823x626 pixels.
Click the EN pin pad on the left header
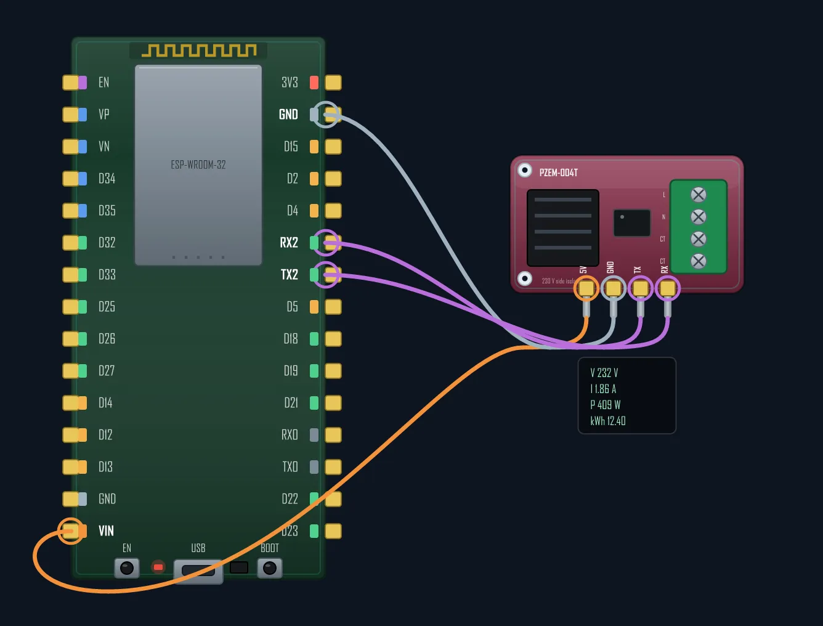pyautogui.click(x=71, y=83)
